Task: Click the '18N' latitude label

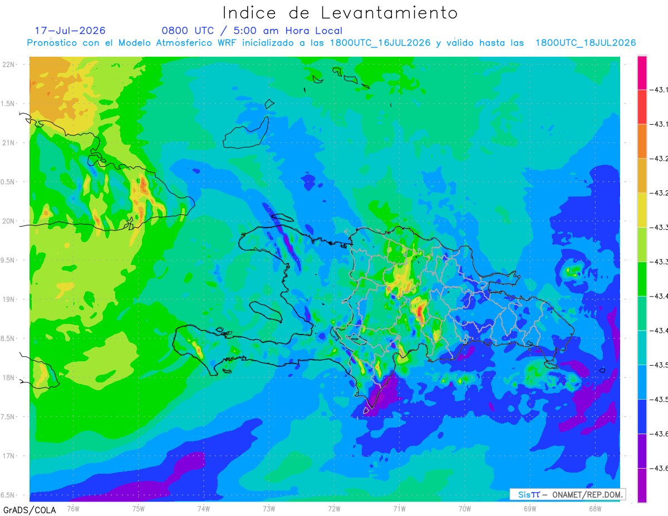Action: tap(9, 377)
